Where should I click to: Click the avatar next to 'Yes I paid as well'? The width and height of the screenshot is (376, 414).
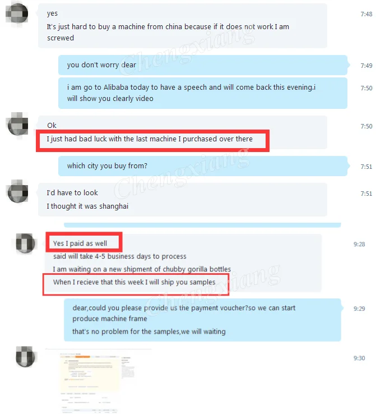25,243
